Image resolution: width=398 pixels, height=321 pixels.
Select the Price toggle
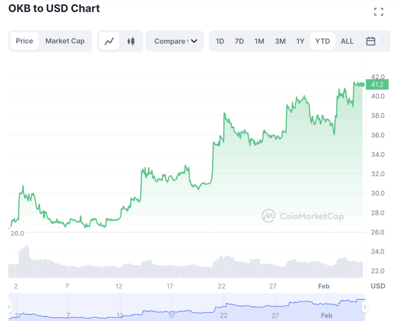(x=24, y=41)
